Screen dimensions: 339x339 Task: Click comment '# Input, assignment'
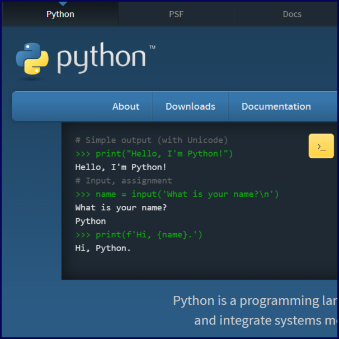124,181
